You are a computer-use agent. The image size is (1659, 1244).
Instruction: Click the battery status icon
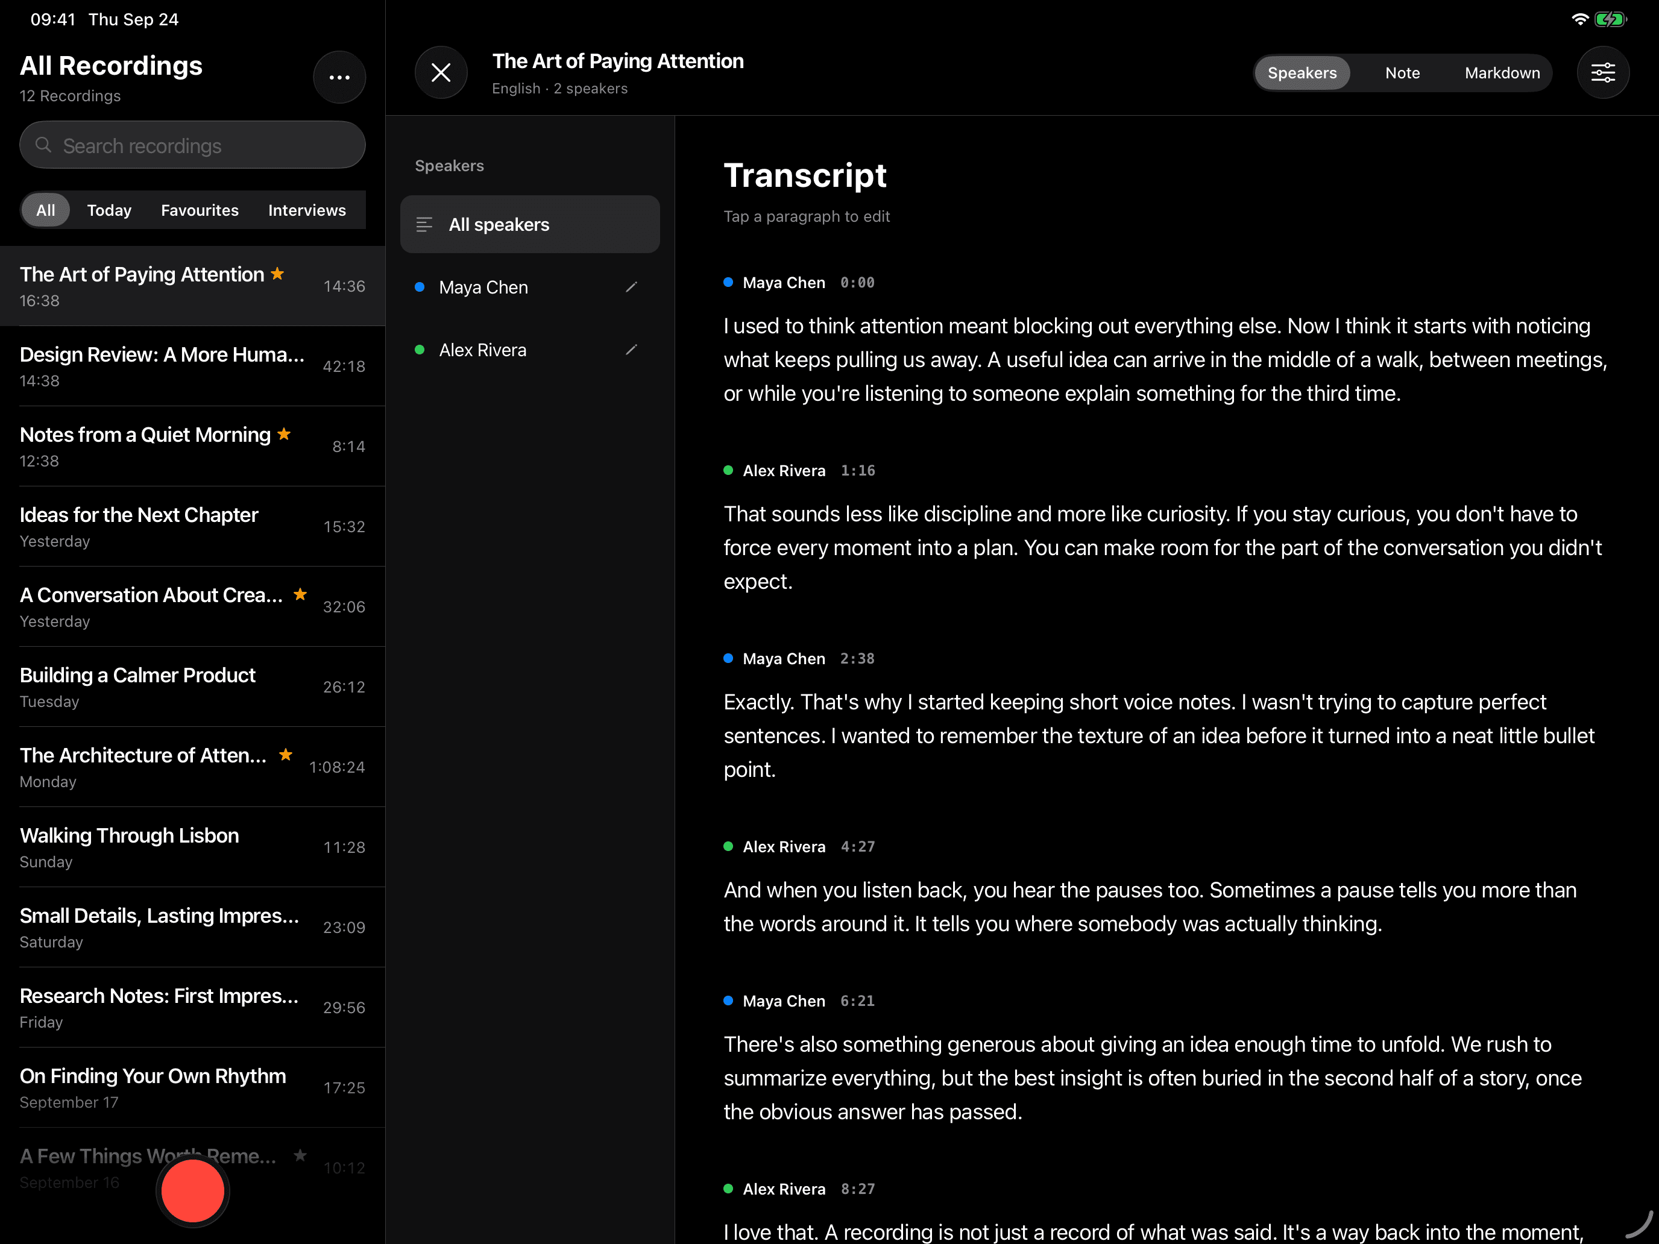pos(1610,19)
